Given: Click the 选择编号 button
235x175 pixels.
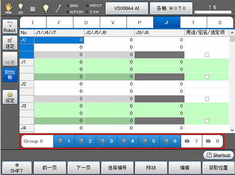Looking at the screenshot, I should [117, 168].
